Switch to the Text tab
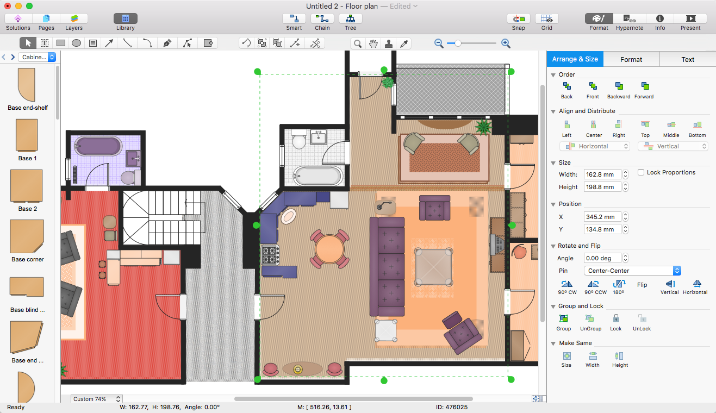The width and height of the screenshot is (716, 413). pyautogui.click(x=687, y=59)
